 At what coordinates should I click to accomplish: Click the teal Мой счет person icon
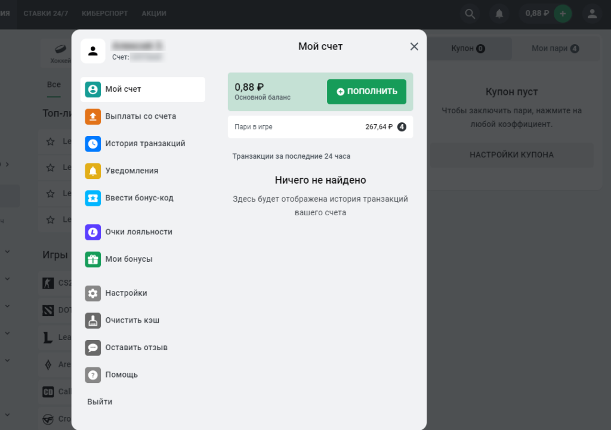click(92, 89)
